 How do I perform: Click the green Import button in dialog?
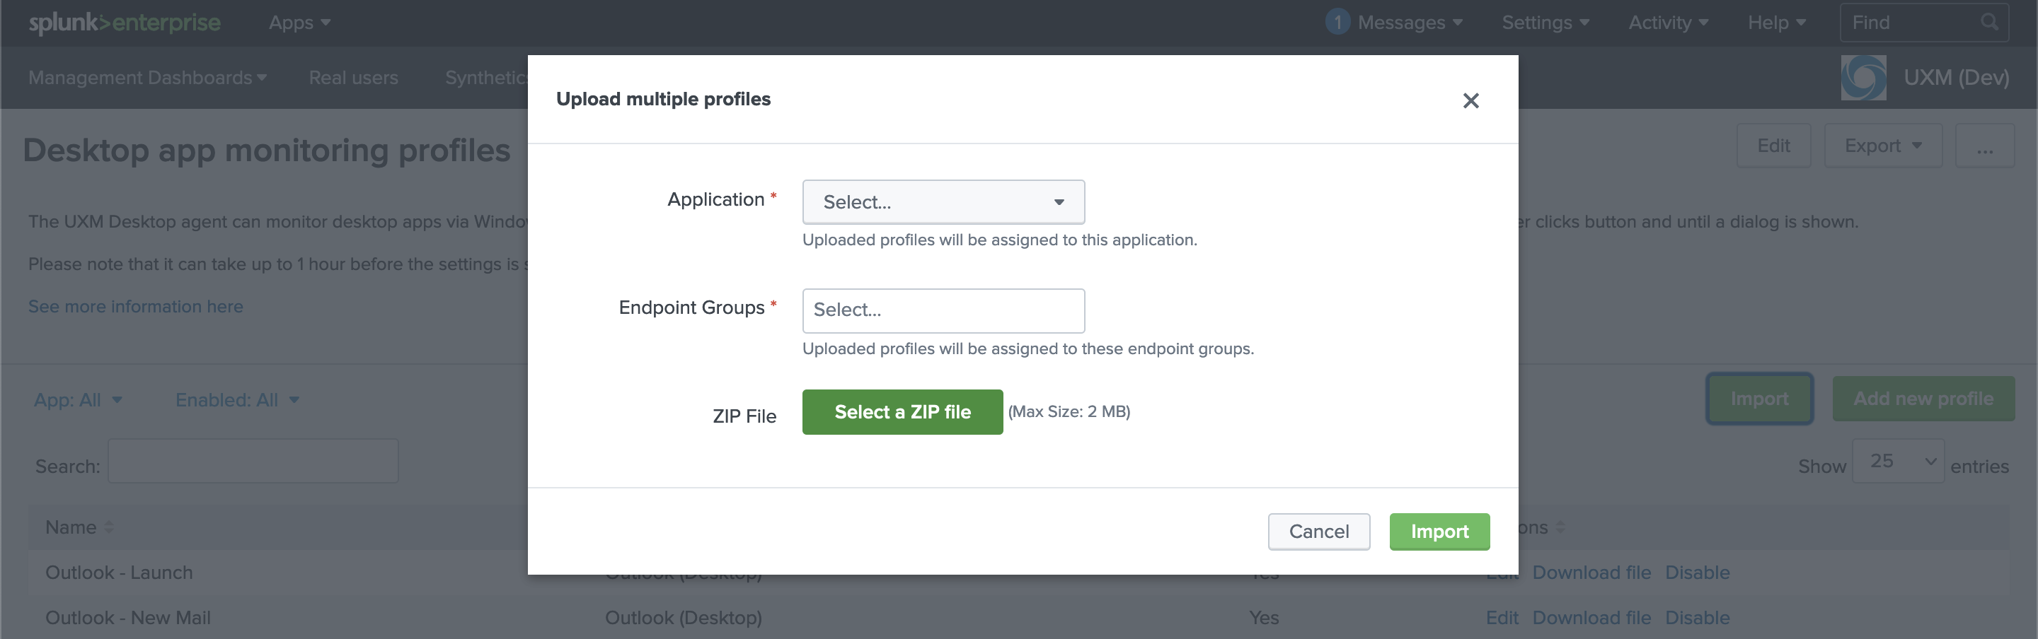[x=1439, y=532]
